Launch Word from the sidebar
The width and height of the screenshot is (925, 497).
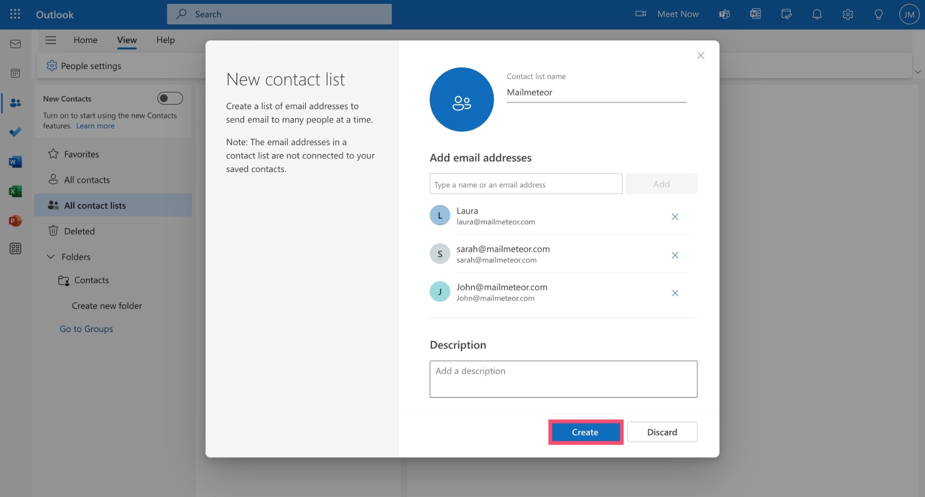15,162
